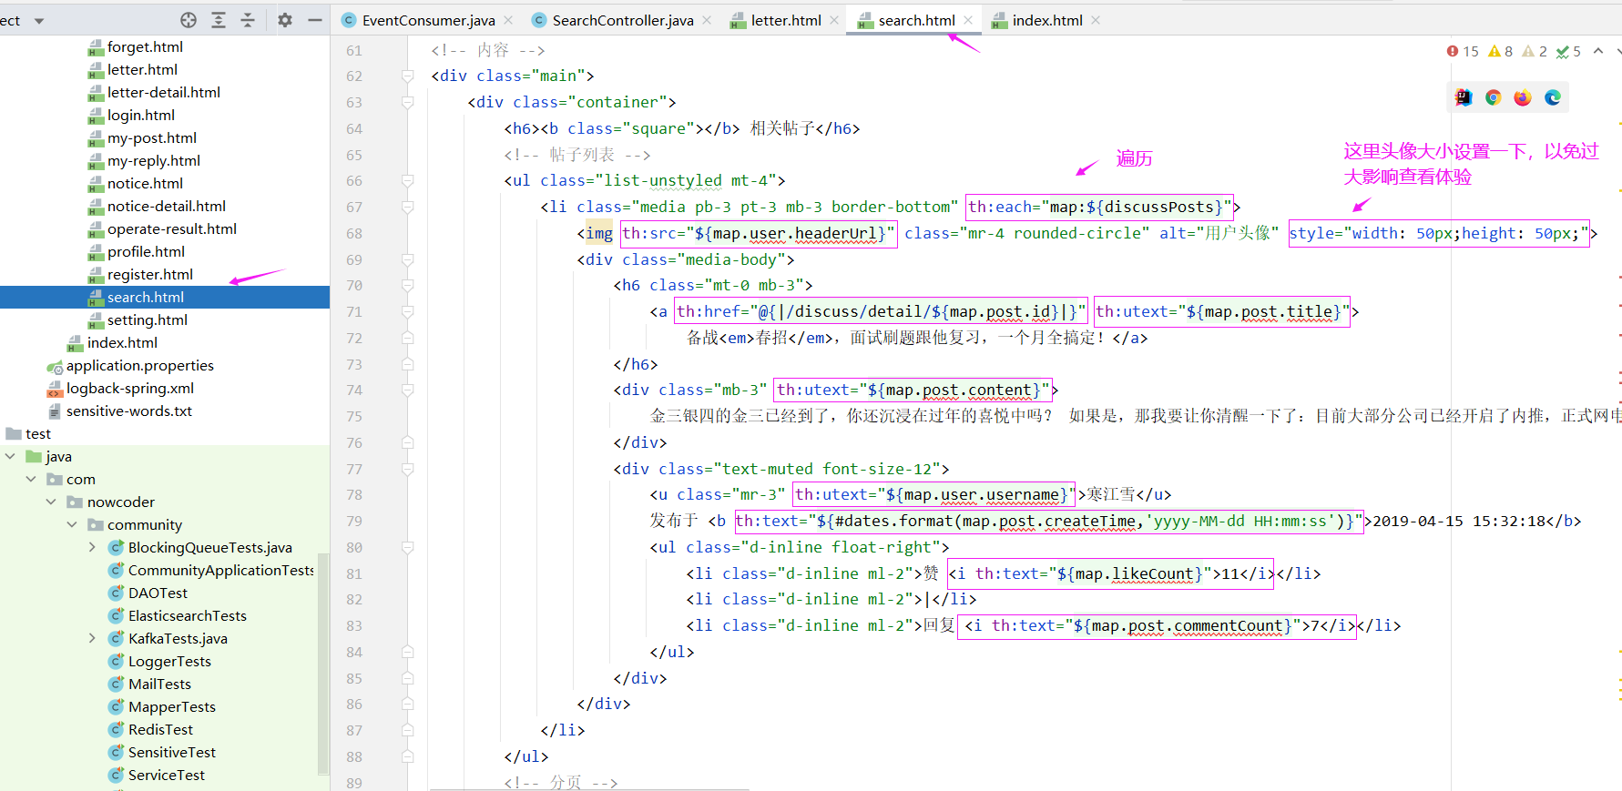Open page preview in Chrome

point(1493,97)
